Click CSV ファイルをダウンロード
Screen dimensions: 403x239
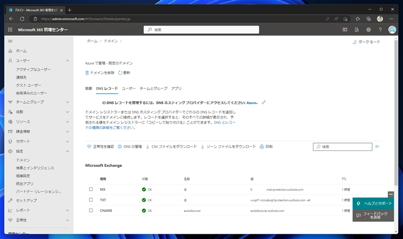tap(171, 146)
